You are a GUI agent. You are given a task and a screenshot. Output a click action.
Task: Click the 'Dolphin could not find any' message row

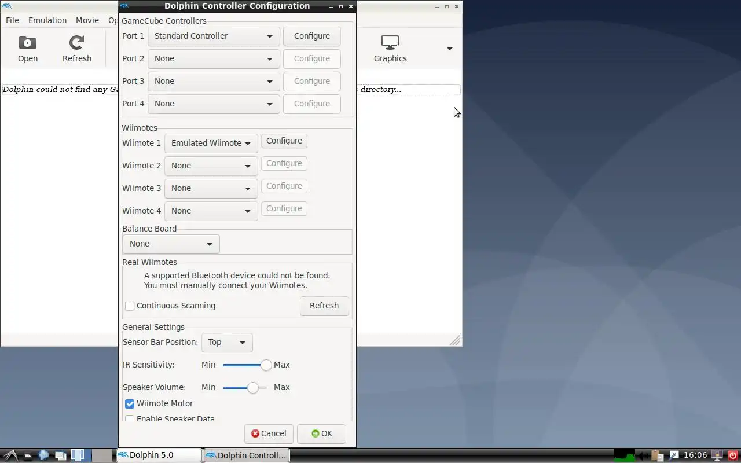click(231, 90)
